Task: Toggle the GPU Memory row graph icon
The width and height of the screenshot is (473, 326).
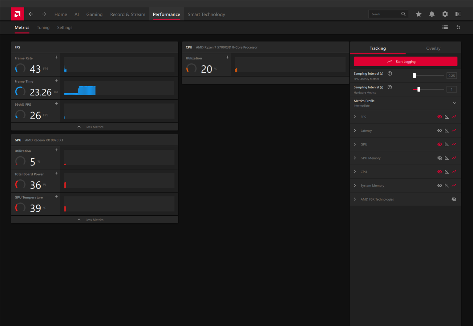Action: (447, 158)
